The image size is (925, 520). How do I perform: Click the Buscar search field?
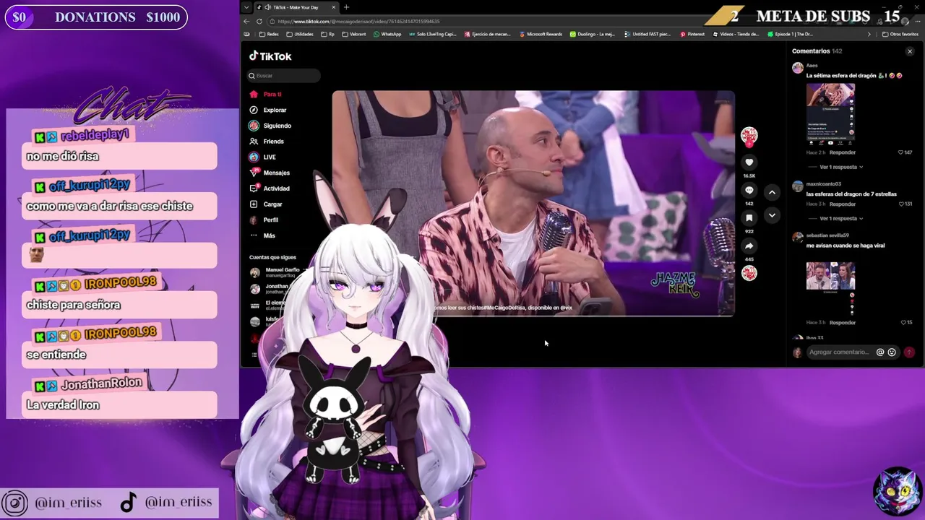coord(283,75)
